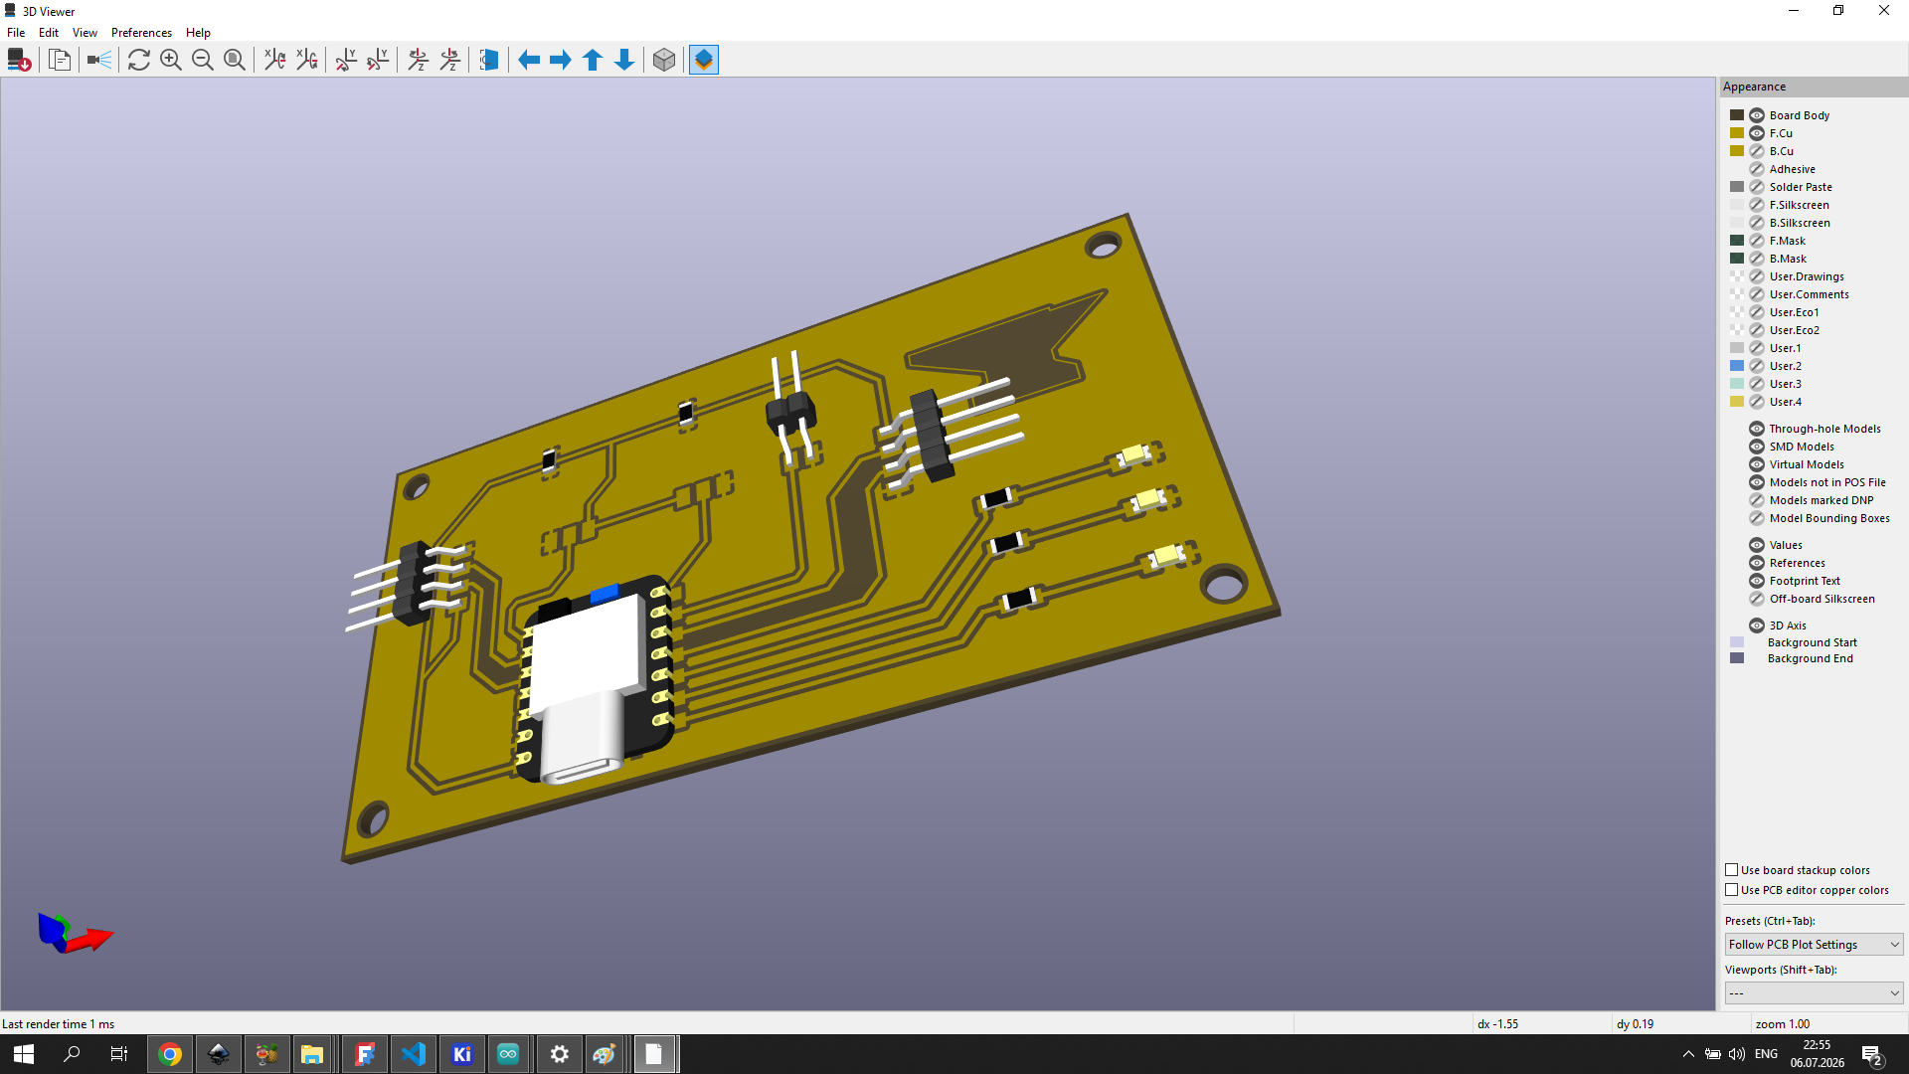The image size is (1909, 1074).
Task: Open the File menu
Action: (16, 33)
